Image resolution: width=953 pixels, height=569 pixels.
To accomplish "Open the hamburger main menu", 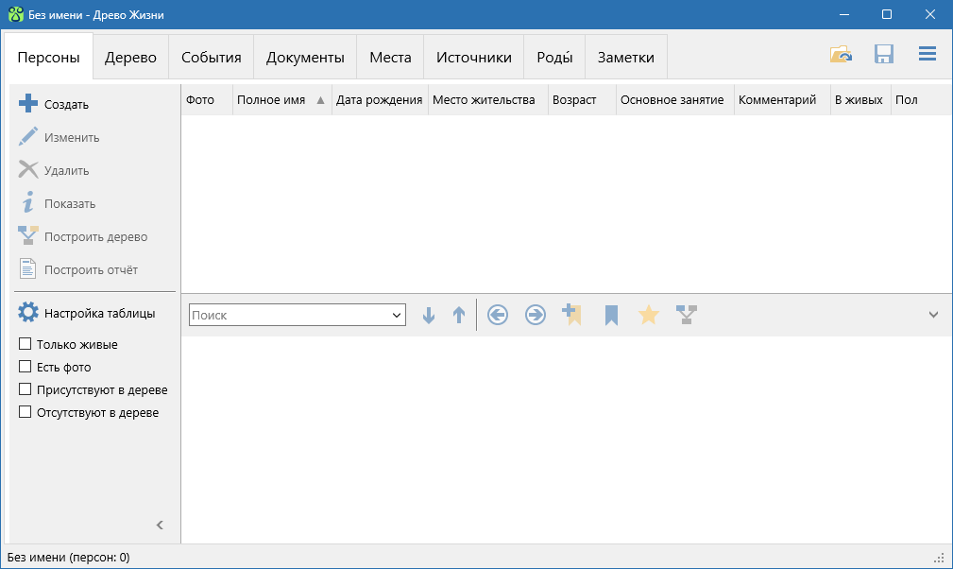I will [x=927, y=54].
